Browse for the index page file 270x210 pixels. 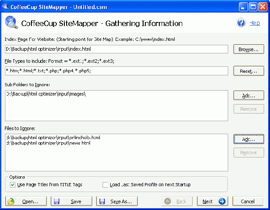(249, 49)
